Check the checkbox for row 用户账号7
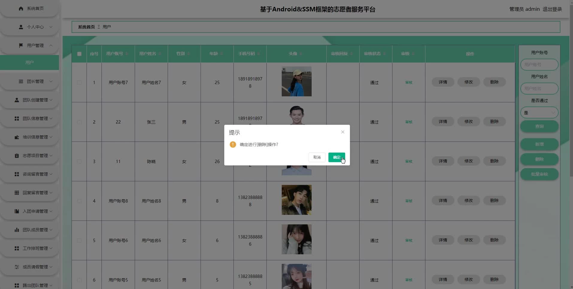 click(79, 83)
